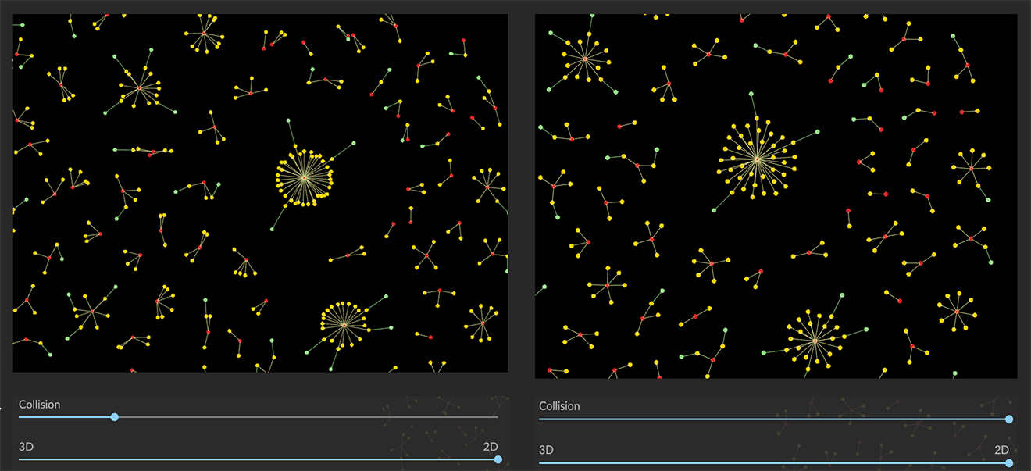
Task: Click the 3D label under the left graph
Action: (x=26, y=447)
